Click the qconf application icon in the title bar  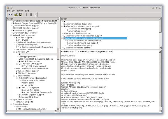[8, 8]
